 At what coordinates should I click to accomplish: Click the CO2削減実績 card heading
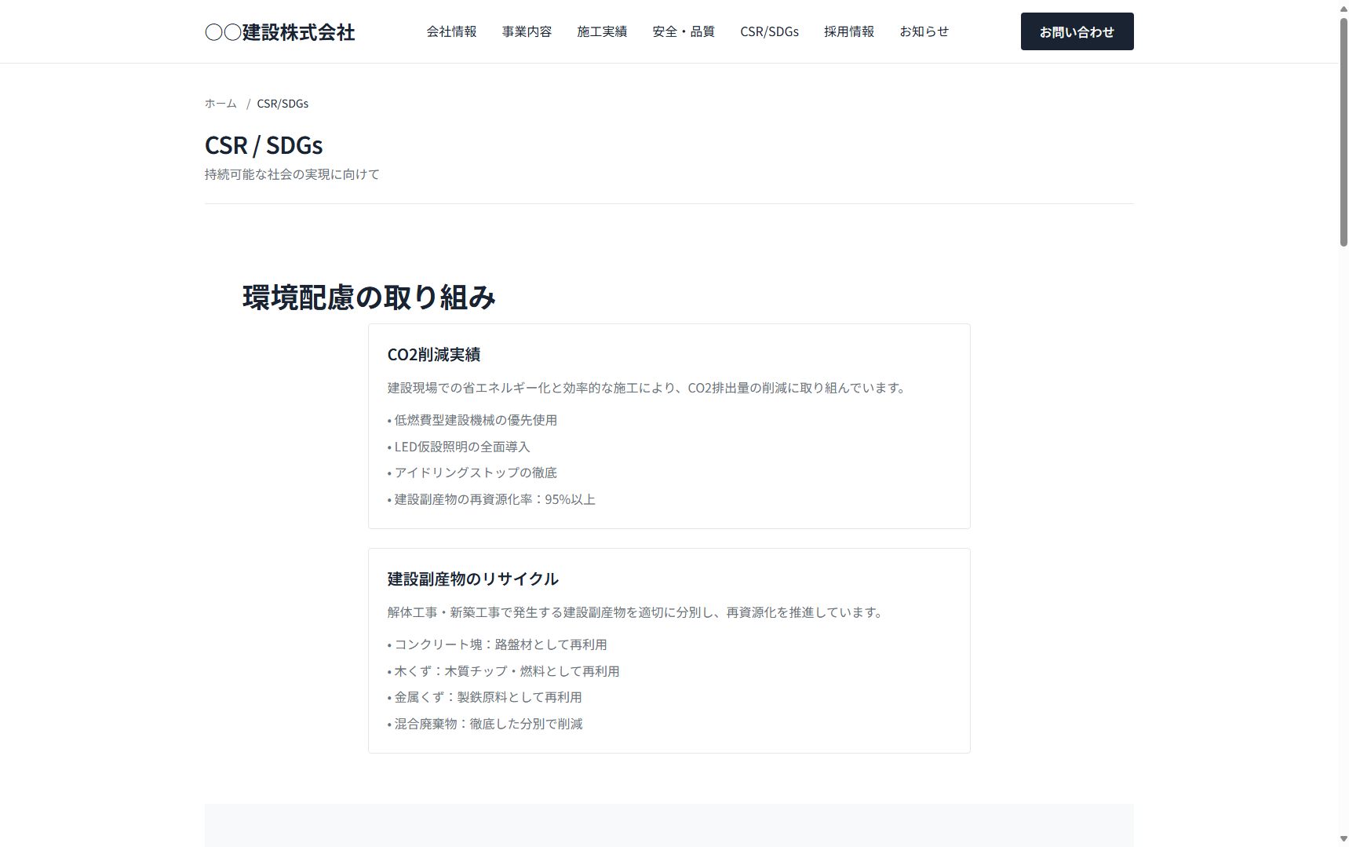click(433, 355)
